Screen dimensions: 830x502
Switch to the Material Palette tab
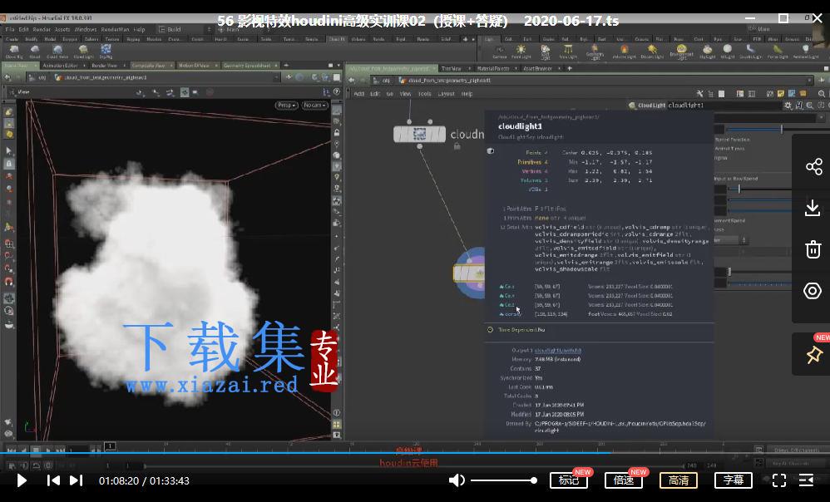(x=493, y=69)
